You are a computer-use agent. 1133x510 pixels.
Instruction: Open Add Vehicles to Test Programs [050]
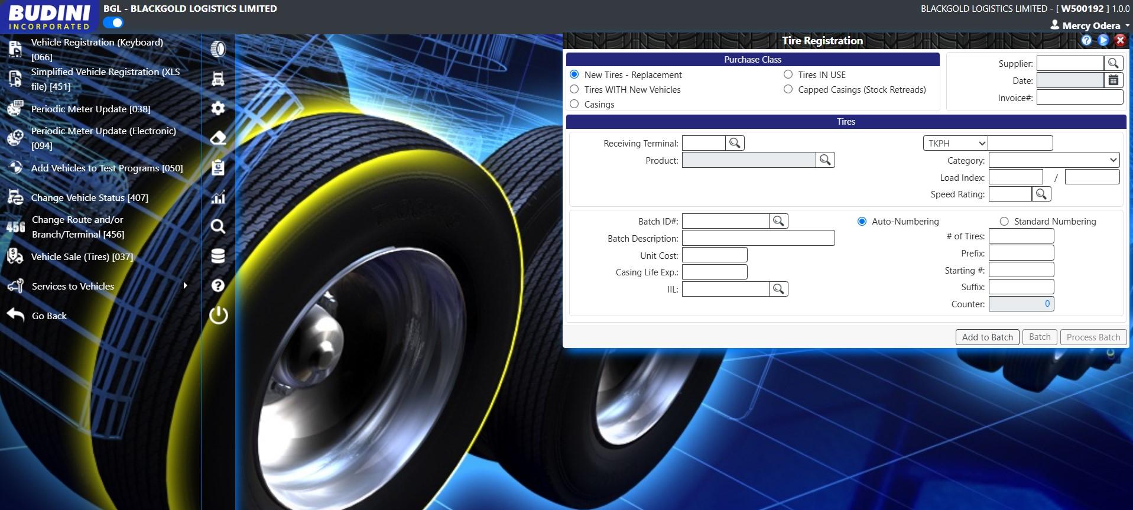tap(107, 168)
